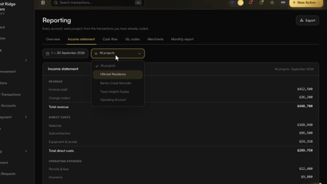The width and height of the screenshot is (327, 184).
Task: Click the download icon on Export button
Action: (x=301, y=20)
